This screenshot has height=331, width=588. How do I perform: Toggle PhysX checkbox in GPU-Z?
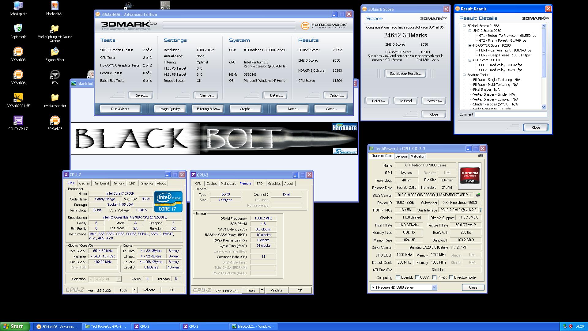434,277
